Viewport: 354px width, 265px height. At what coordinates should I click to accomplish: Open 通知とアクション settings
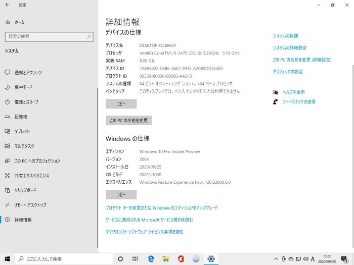(x=28, y=72)
